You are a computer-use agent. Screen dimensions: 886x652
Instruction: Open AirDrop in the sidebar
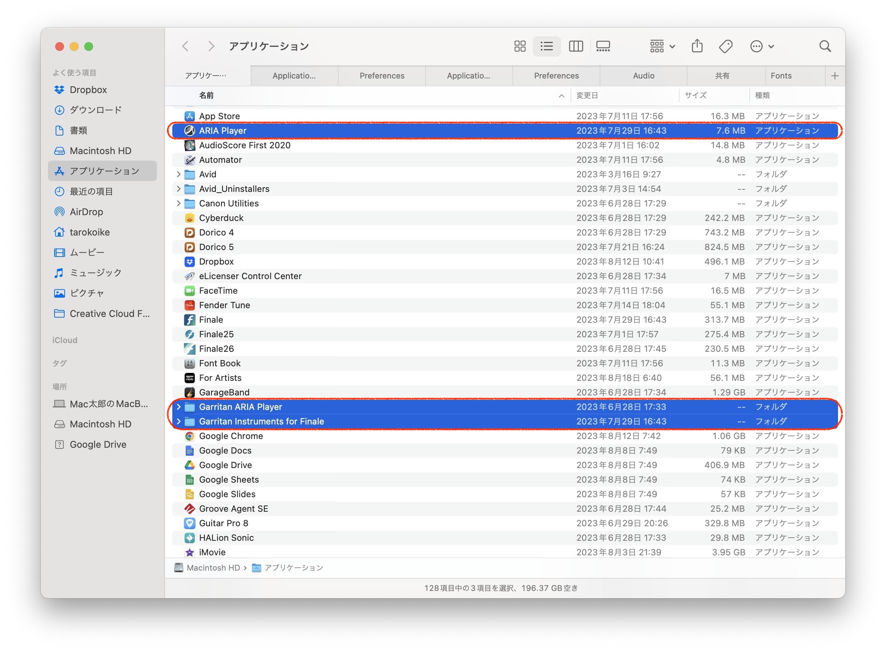[x=102, y=212]
